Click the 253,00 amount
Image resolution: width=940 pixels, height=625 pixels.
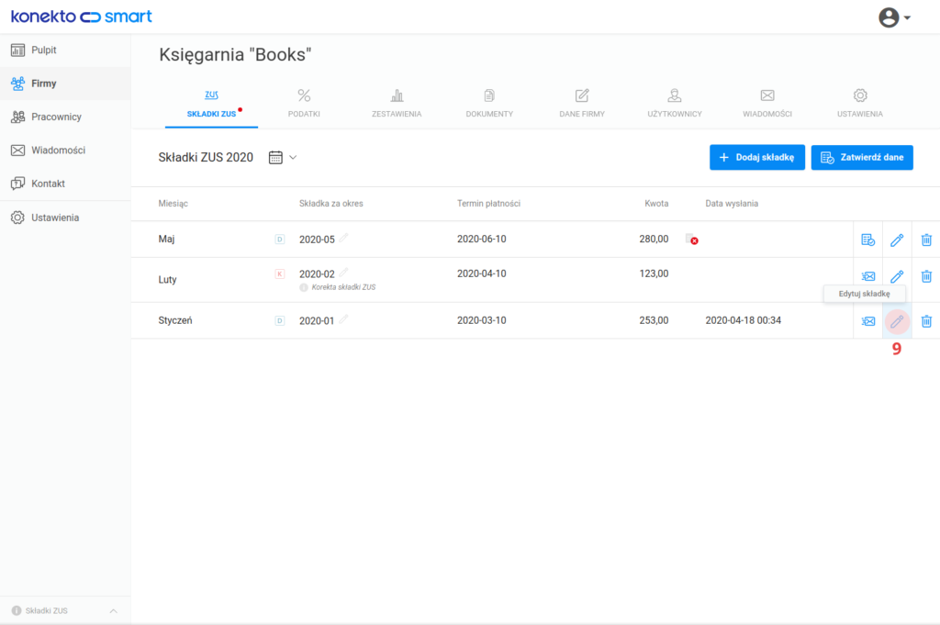pos(654,320)
